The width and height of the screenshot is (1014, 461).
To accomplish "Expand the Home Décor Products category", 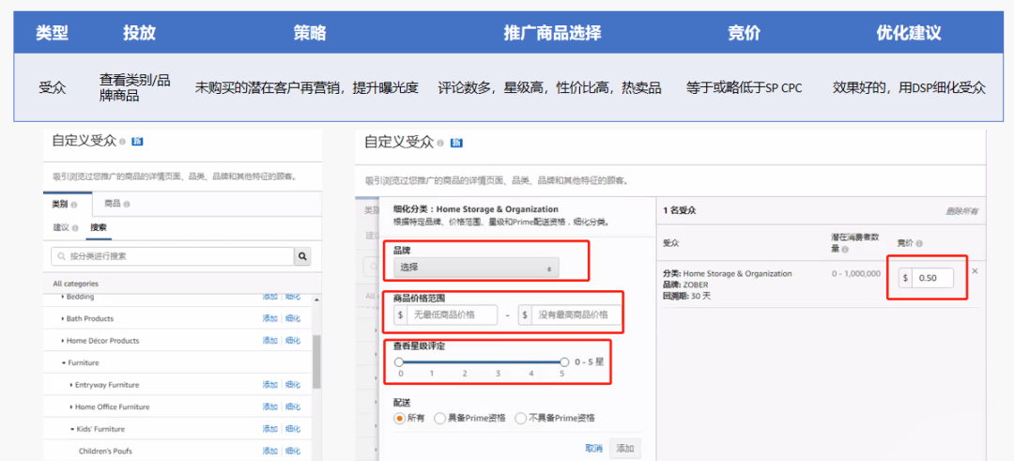I will click(x=64, y=341).
